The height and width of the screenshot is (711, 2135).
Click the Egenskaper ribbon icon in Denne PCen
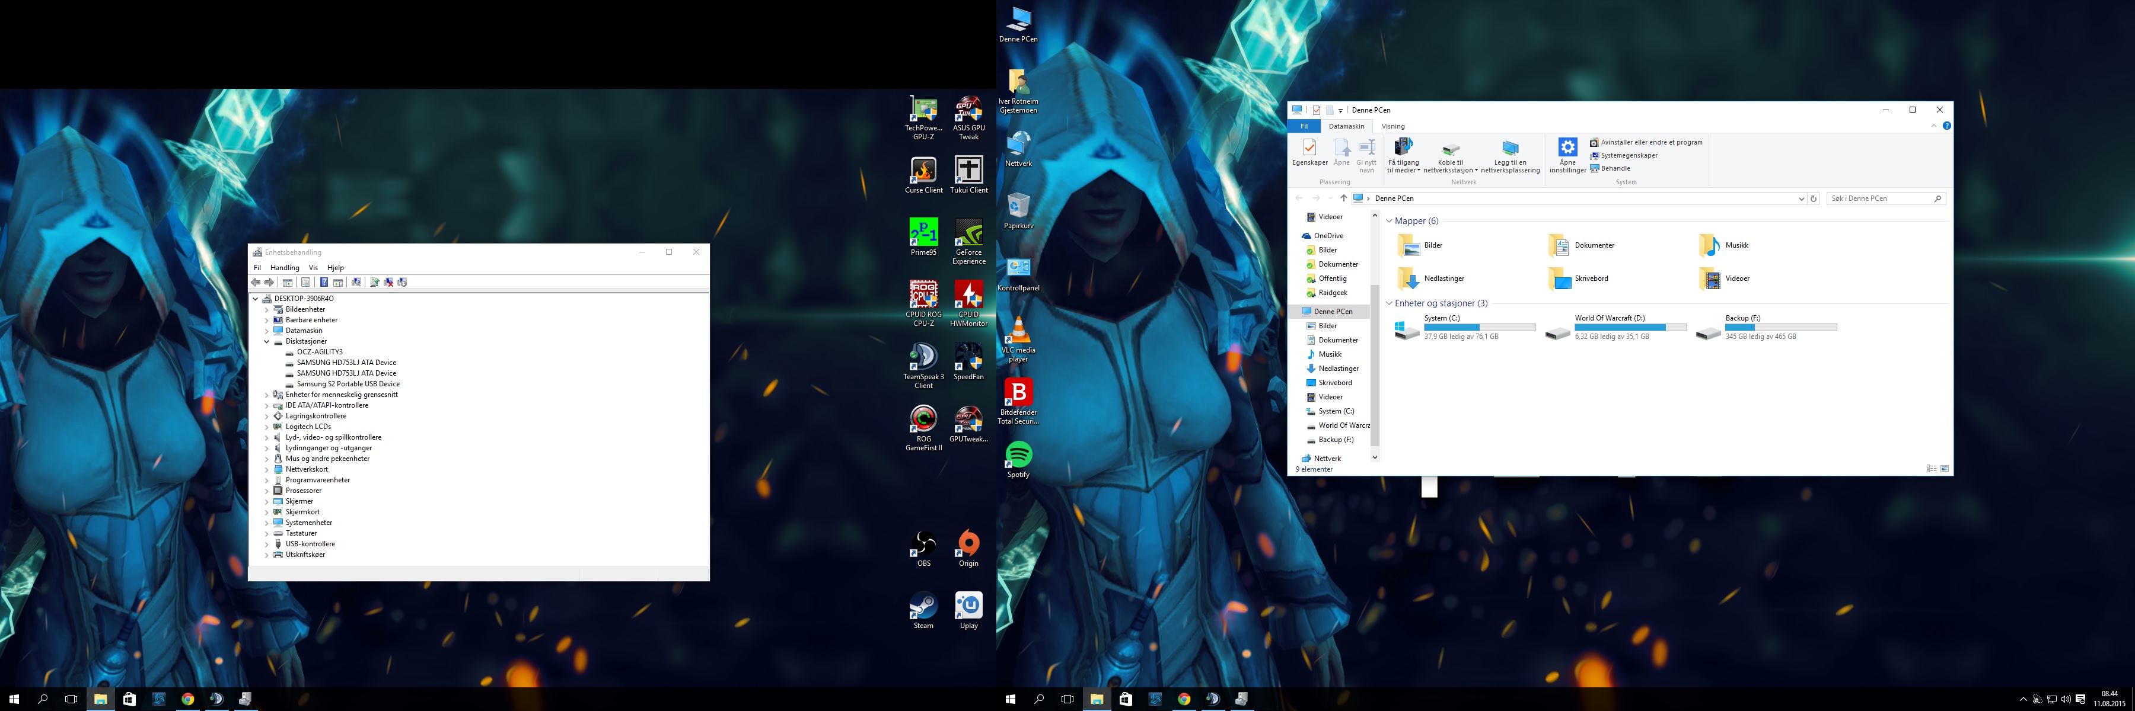[x=1309, y=153]
